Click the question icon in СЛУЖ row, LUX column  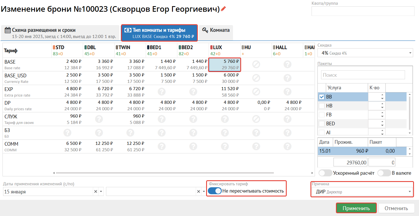[225, 119]
